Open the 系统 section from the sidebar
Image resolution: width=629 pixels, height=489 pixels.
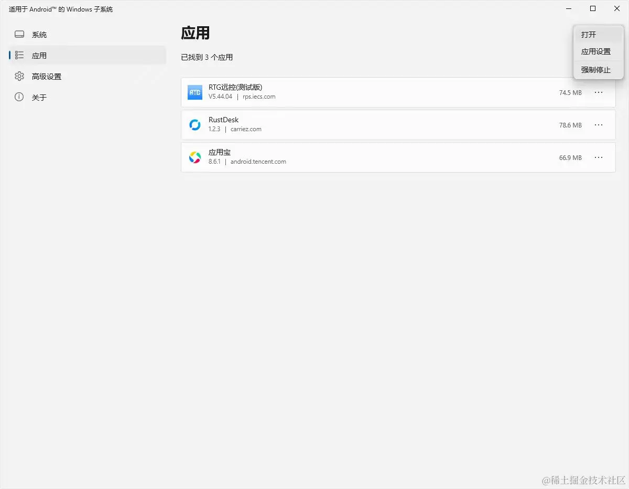(88, 35)
